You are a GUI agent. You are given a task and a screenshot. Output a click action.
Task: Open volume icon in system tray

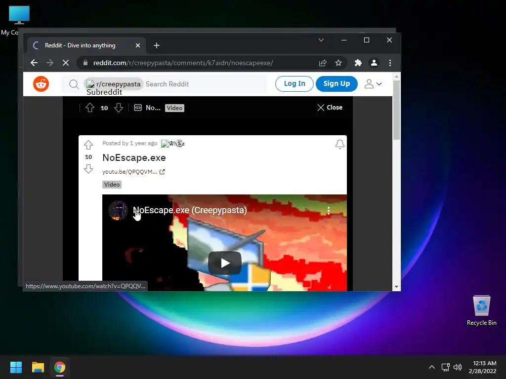pyautogui.click(x=458, y=367)
